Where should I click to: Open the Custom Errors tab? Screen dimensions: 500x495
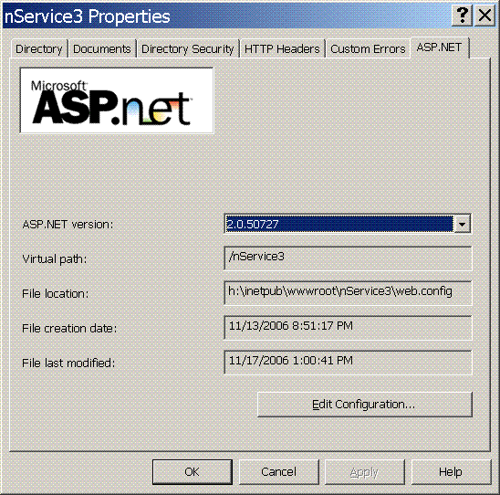[x=368, y=48]
